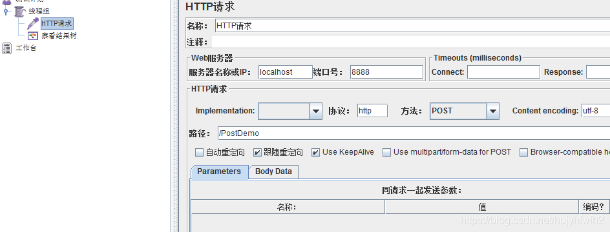
Task: Switch to the Parameters tab
Action: (x=219, y=171)
